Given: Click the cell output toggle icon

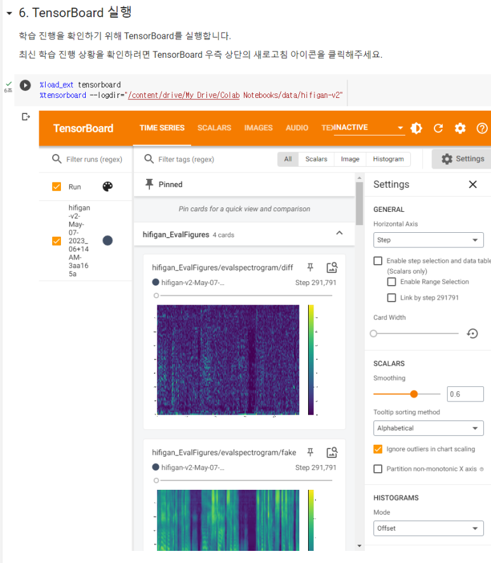Looking at the screenshot, I should (26, 116).
